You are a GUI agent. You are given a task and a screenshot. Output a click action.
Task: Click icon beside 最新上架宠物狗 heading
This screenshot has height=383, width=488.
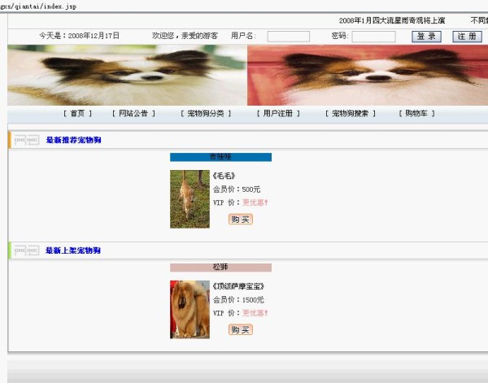click(x=27, y=250)
